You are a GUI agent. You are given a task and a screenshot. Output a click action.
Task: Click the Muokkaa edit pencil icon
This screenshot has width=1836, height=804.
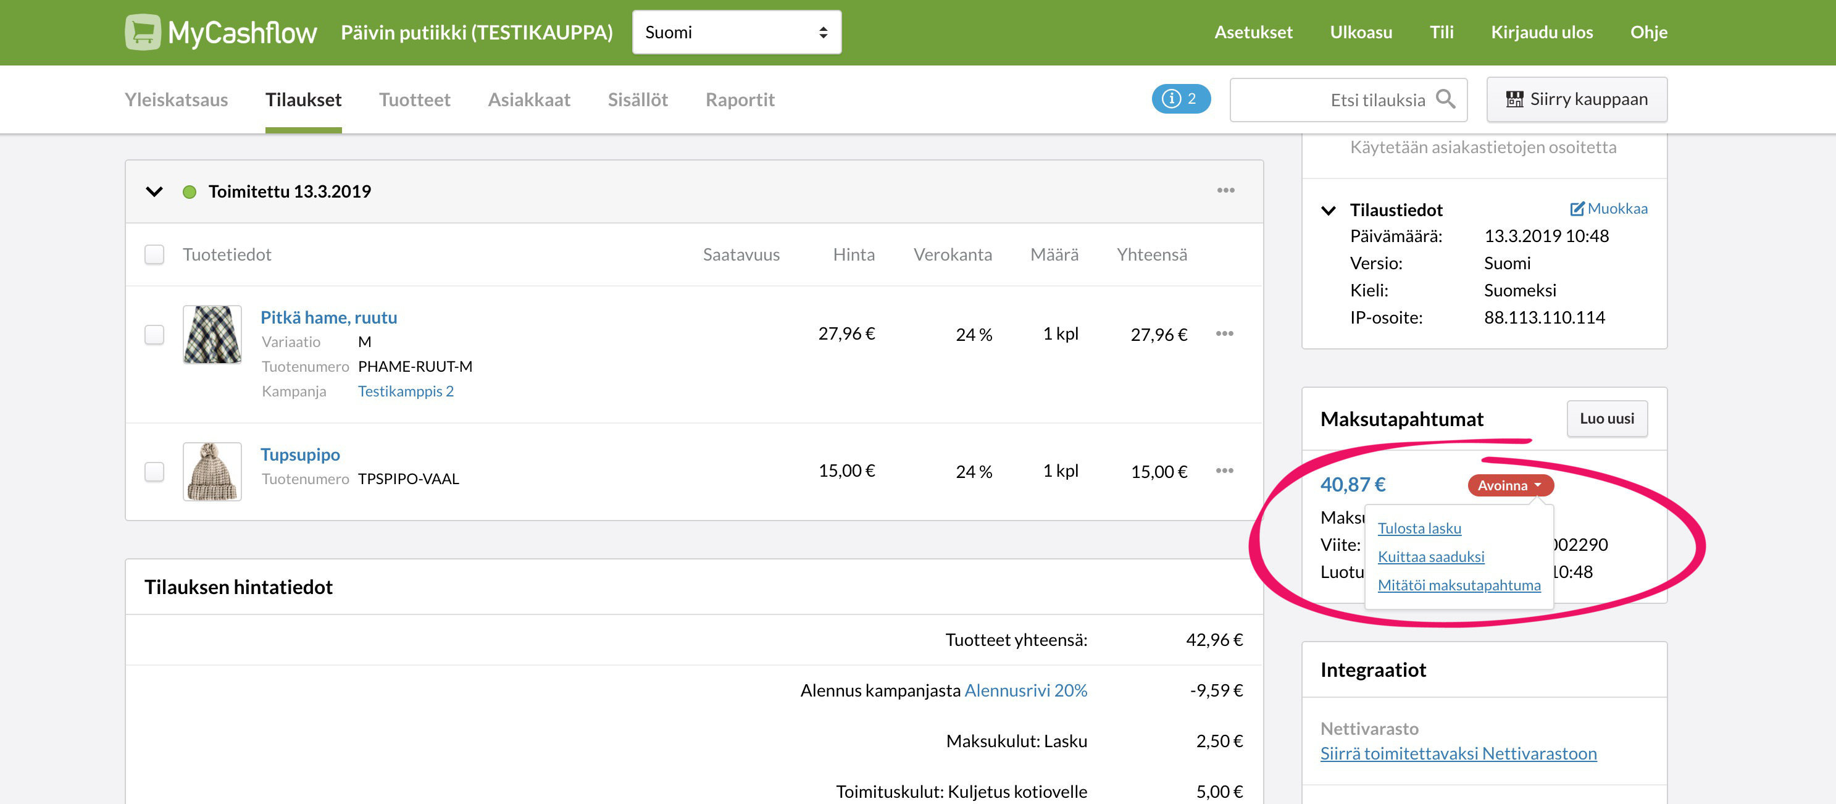tap(1577, 209)
